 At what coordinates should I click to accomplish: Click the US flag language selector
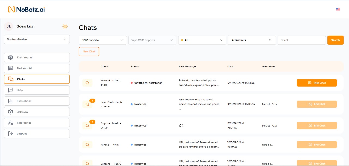click(338, 9)
